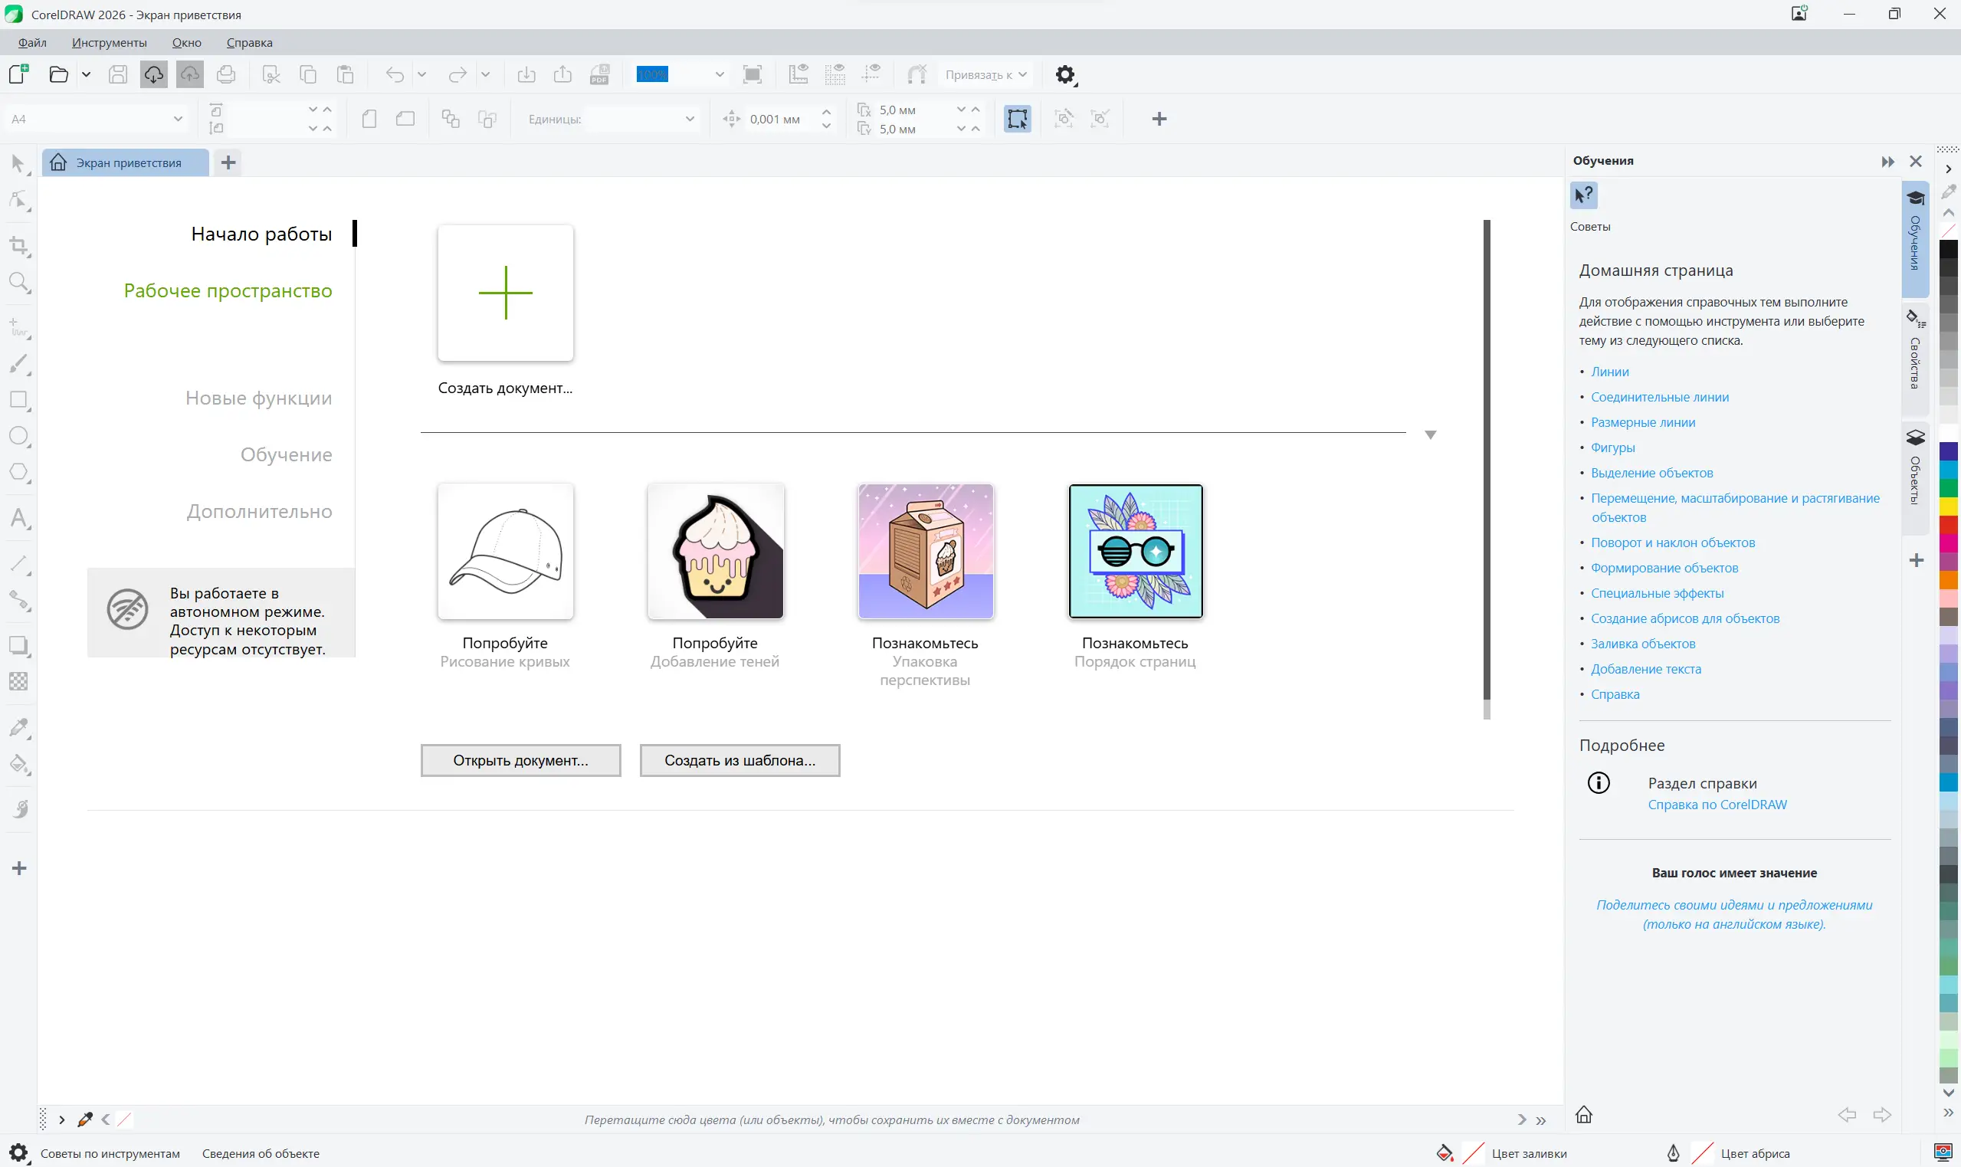This screenshot has width=1961, height=1167.
Task: Click the Export to PDF icon
Action: pyautogui.click(x=600, y=74)
